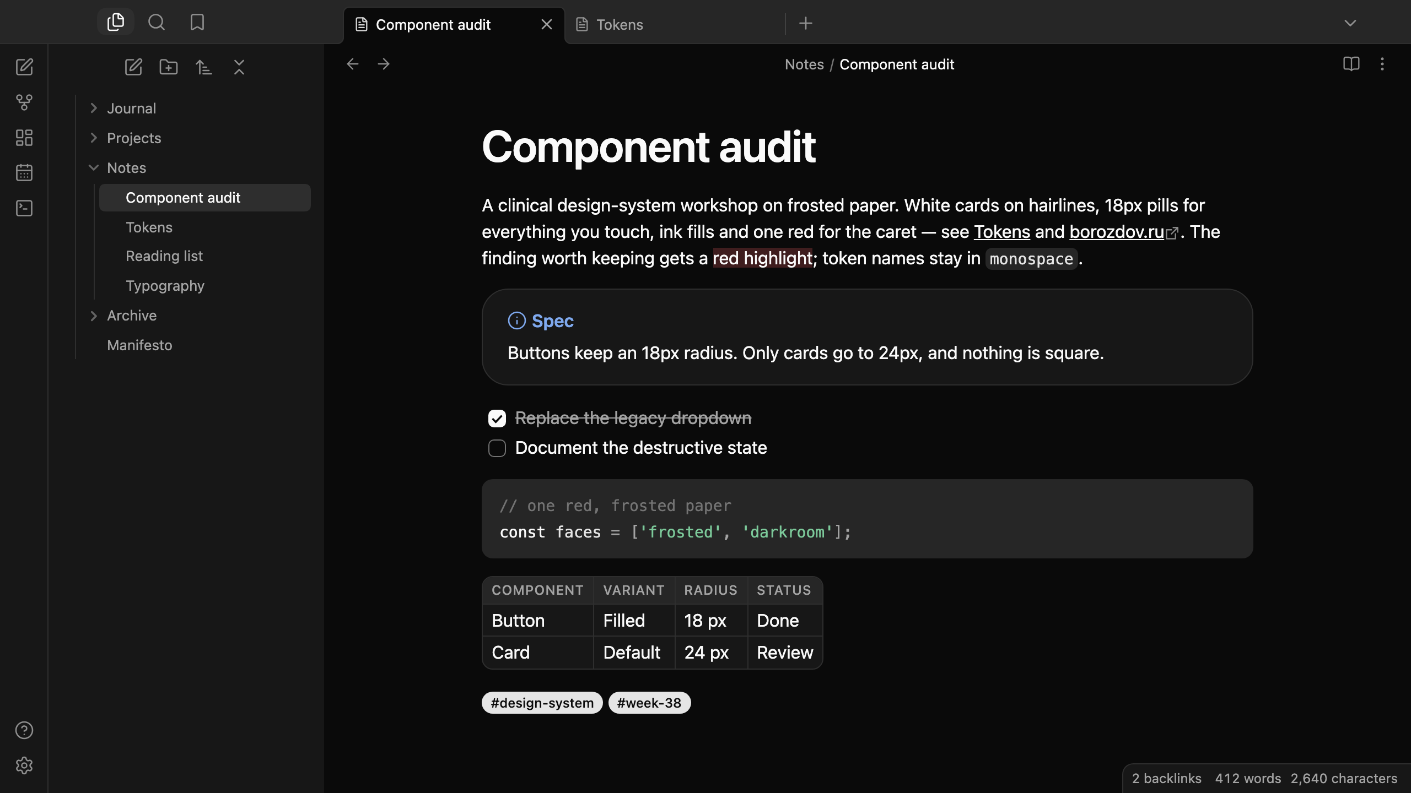Image resolution: width=1411 pixels, height=793 pixels.
Task: Open the search magnifier icon
Action: [x=157, y=22]
